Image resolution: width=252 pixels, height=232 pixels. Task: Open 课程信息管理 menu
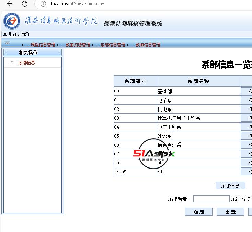[x=43, y=45]
